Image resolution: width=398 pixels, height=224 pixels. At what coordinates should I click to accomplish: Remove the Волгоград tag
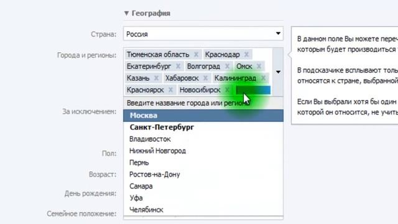(227, 67)
